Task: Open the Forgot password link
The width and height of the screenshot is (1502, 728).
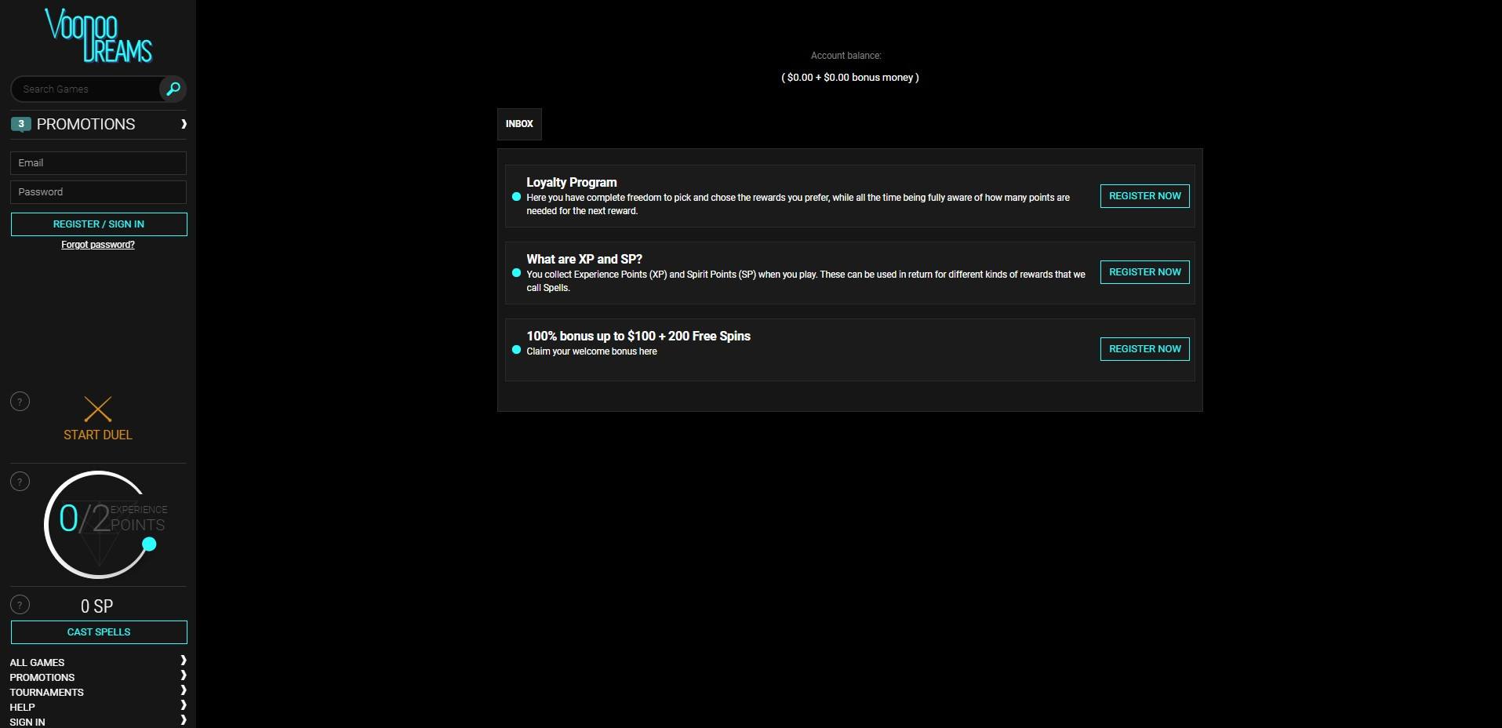Action: click(x=98, y=245)
